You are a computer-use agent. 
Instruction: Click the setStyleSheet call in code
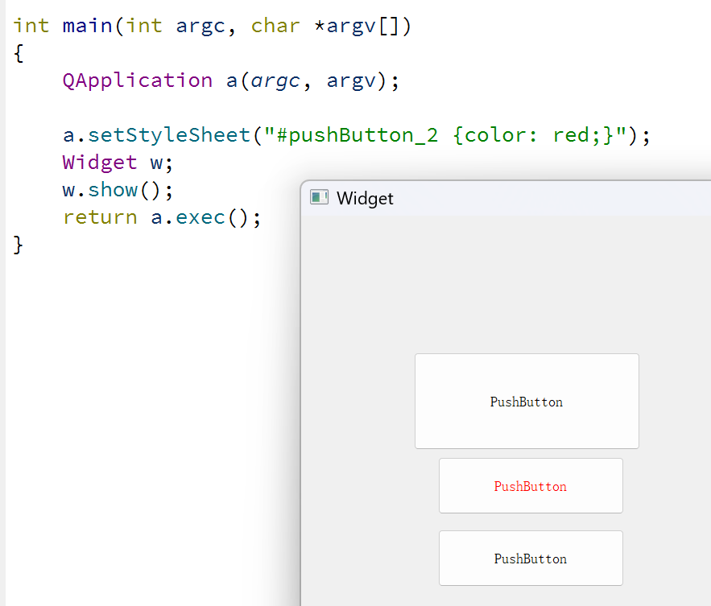[169, 135]
